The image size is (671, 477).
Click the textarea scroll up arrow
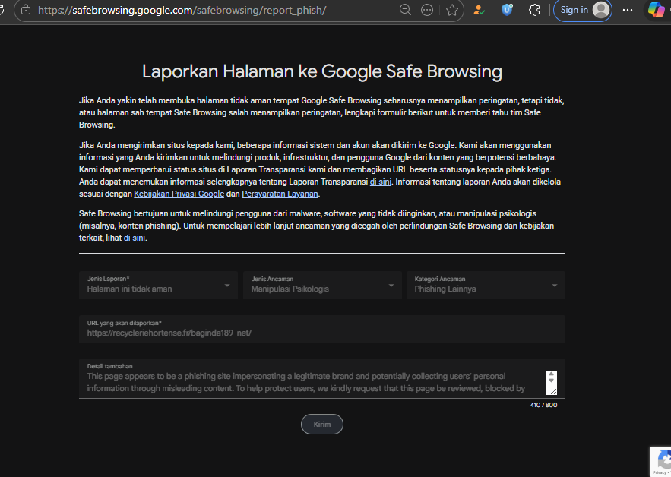pyautogui.click(x=551, y=374)
